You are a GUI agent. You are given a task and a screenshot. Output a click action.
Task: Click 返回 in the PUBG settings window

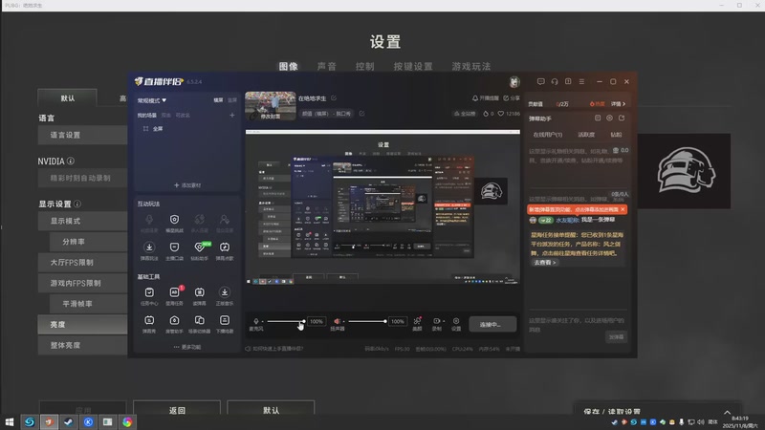tap(177, 410)
